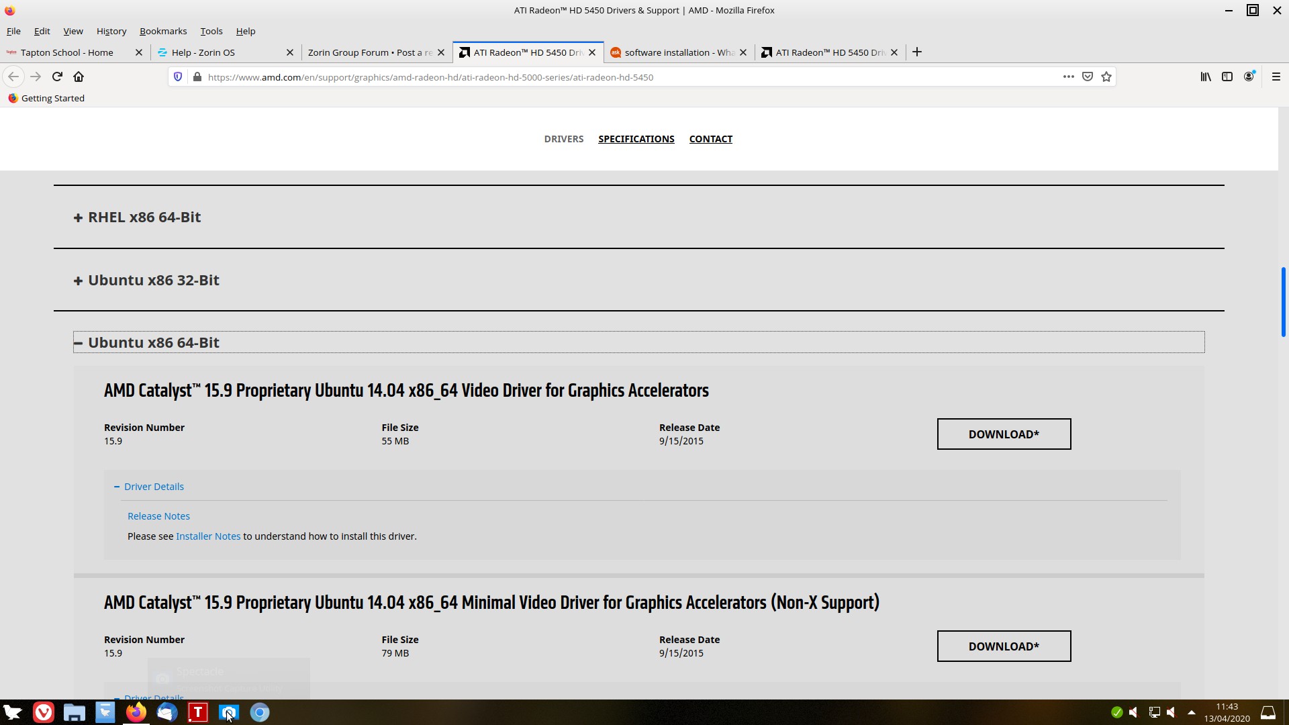Show sidebars icon in toolbar
1289x725 pixels.
point(1227,77)
